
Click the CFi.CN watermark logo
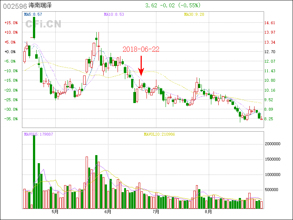43,24
